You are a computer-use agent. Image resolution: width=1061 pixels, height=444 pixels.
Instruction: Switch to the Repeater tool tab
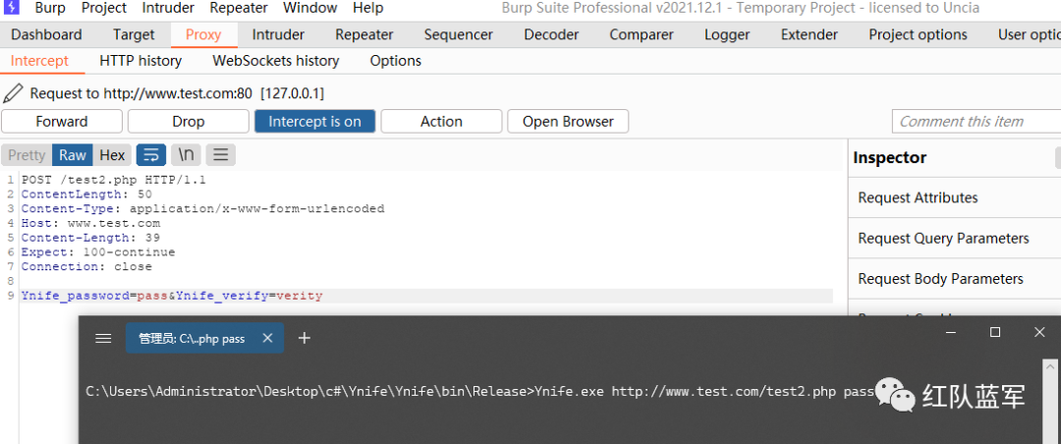364,34
